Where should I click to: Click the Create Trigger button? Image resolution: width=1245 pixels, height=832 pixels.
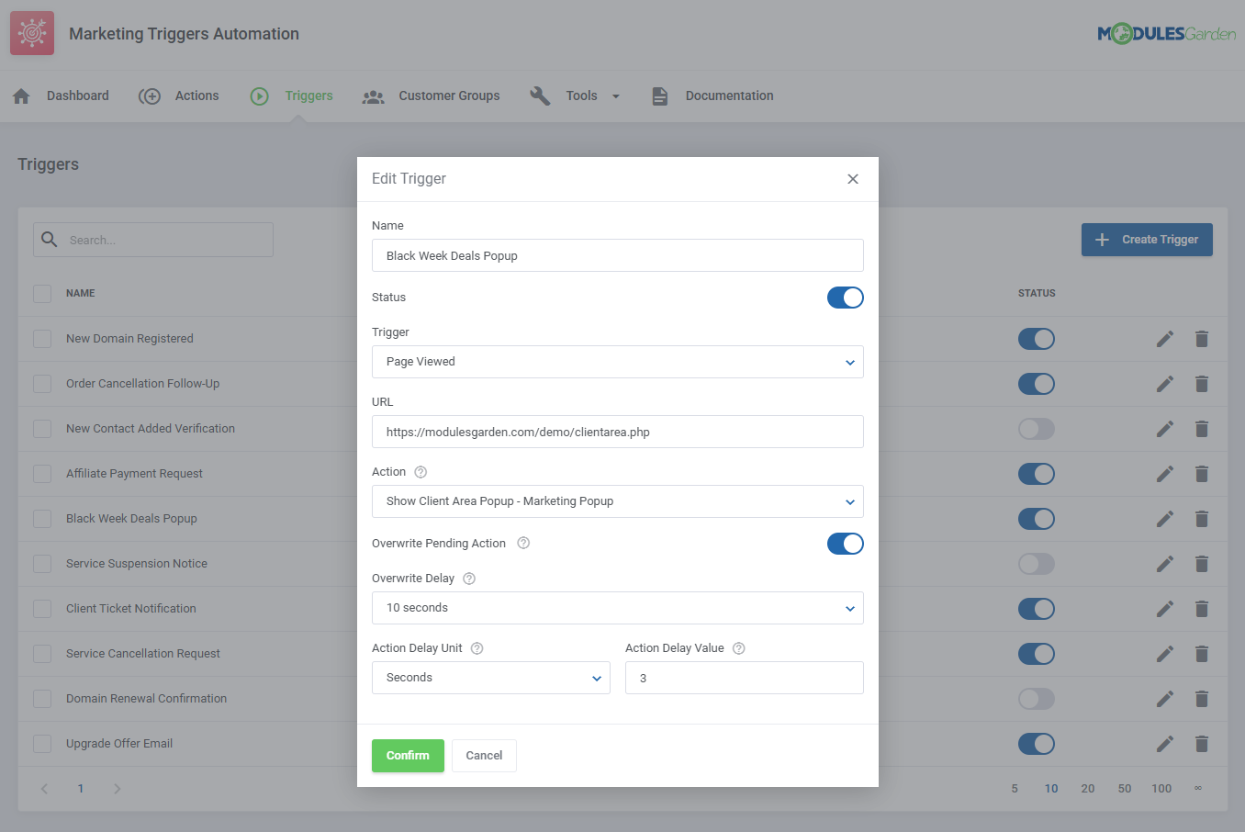tap(1146, 239)
